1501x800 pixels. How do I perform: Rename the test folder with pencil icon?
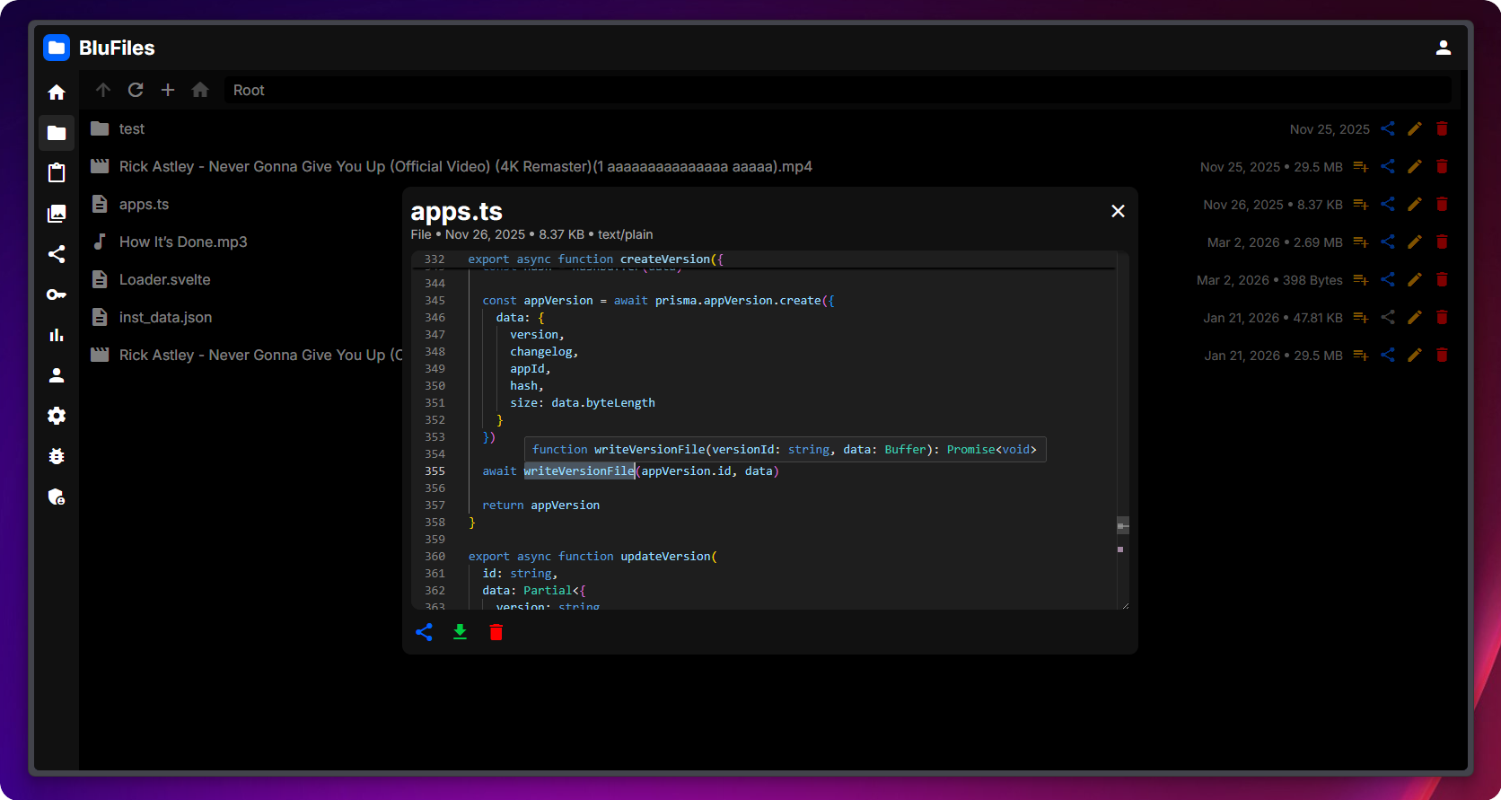1415,129
